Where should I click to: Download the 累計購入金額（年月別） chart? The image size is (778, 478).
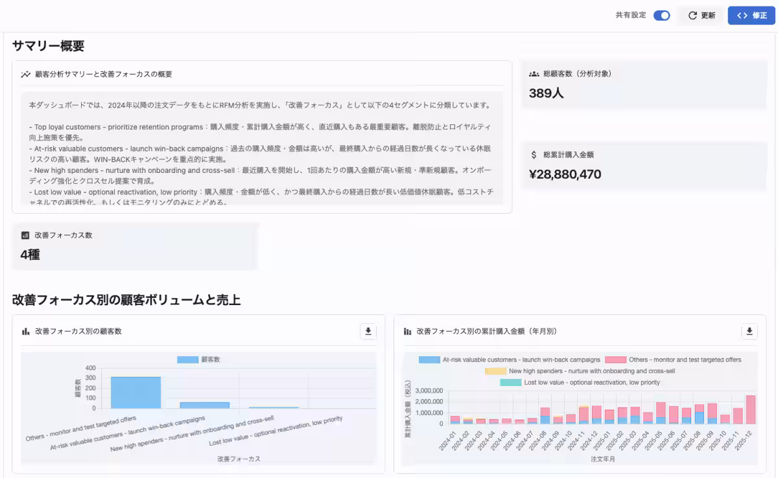749,332
